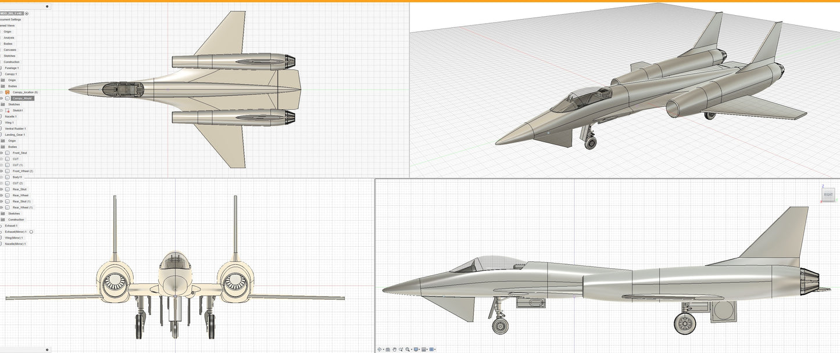Select Fuselage:1 component in browser
Image resolution: width=840 pixels, height=353 pixels.
click(x=12, y=68)
